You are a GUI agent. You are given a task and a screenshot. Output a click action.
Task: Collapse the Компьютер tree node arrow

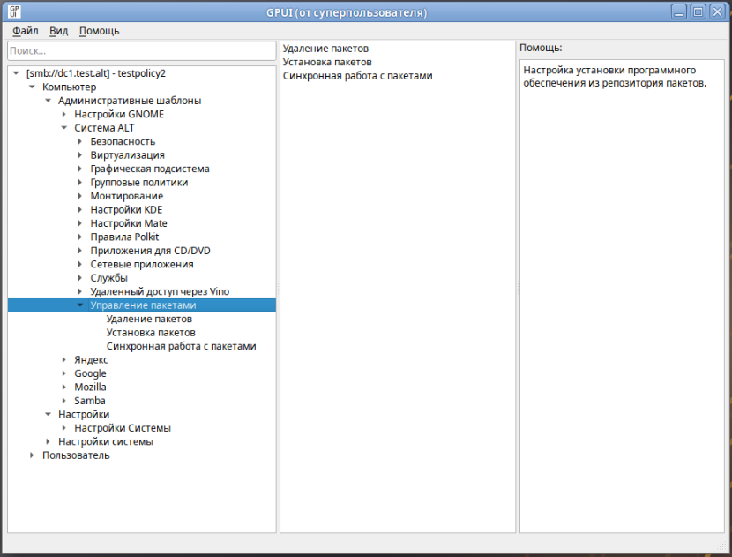[33, 87]
